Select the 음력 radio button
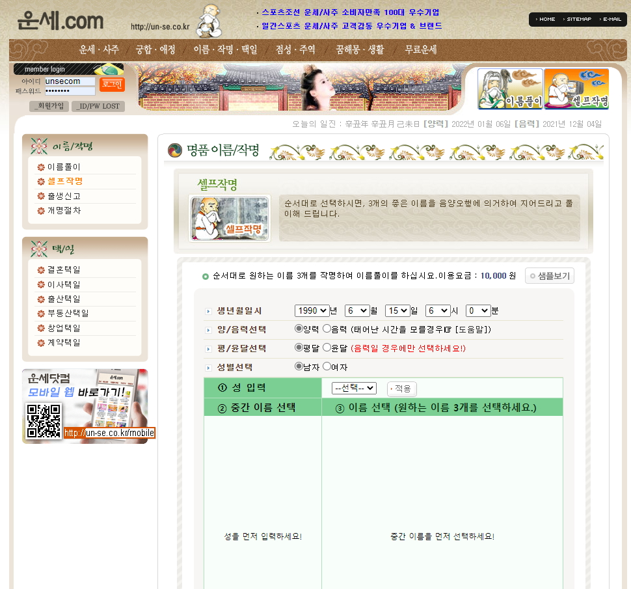This screenshot has width=631, height=589. coord(327,329)
